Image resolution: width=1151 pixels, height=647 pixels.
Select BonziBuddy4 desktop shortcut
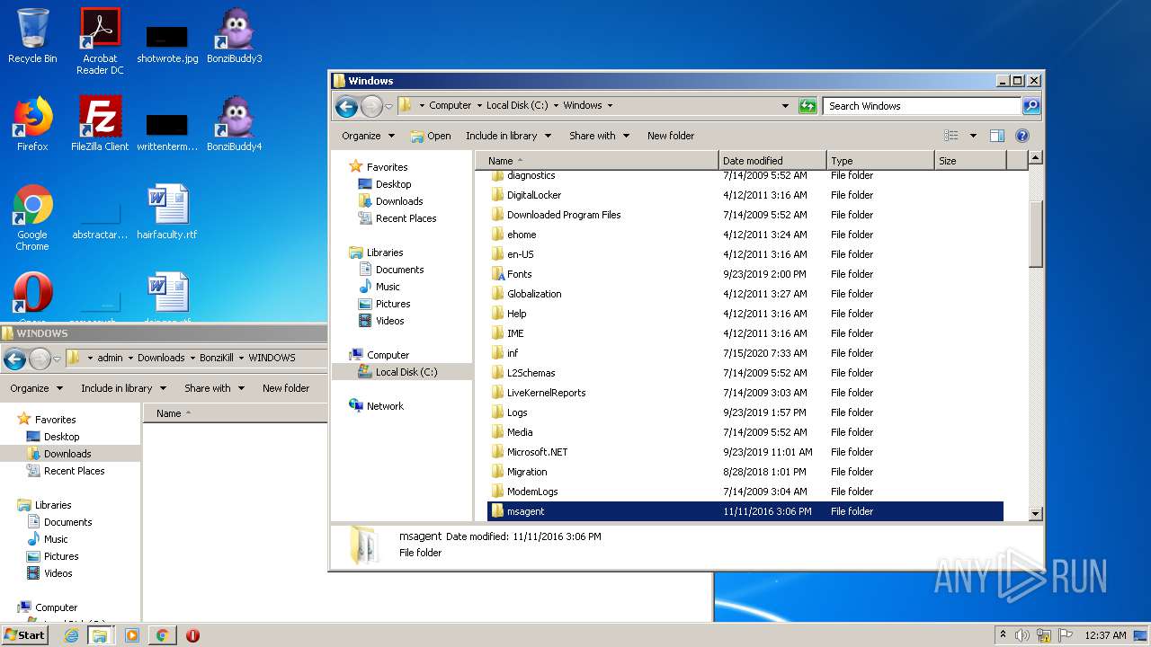pos(235,124)
